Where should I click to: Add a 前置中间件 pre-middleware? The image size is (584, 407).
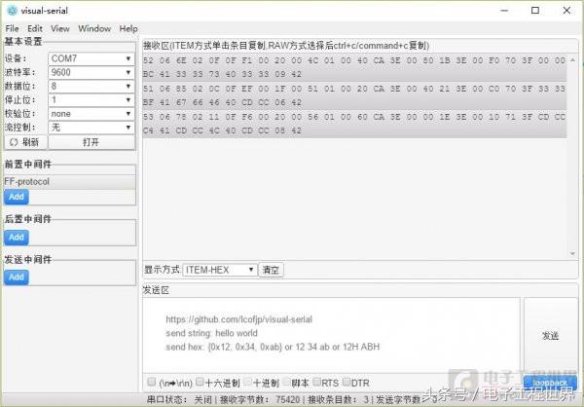coord(17,197)
